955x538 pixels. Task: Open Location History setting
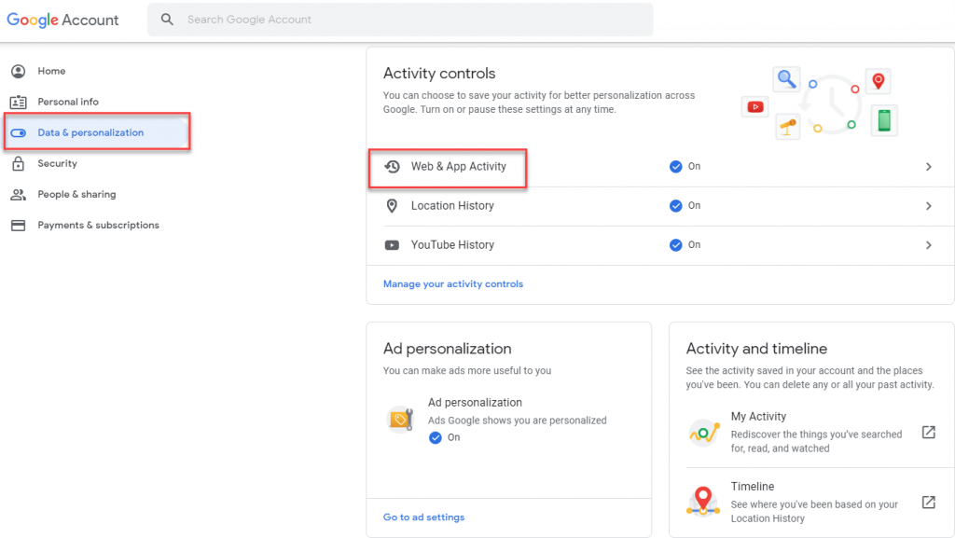pos(660,206)
